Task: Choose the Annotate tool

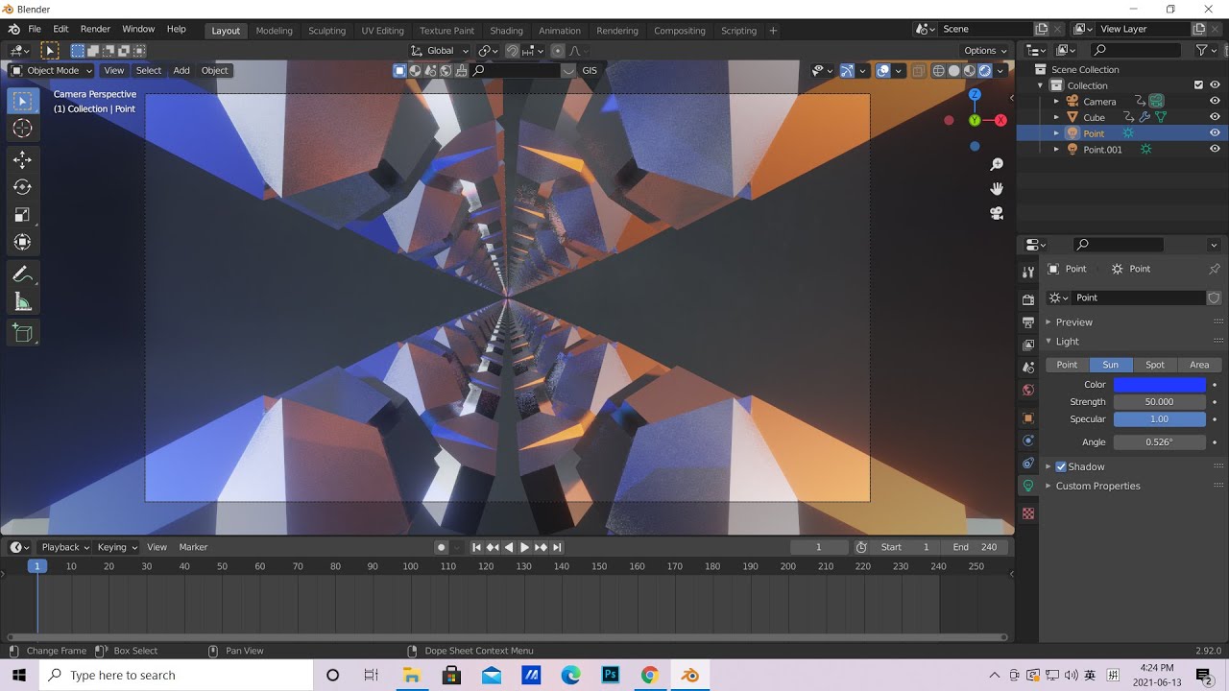Action: [x=23, y=275]
